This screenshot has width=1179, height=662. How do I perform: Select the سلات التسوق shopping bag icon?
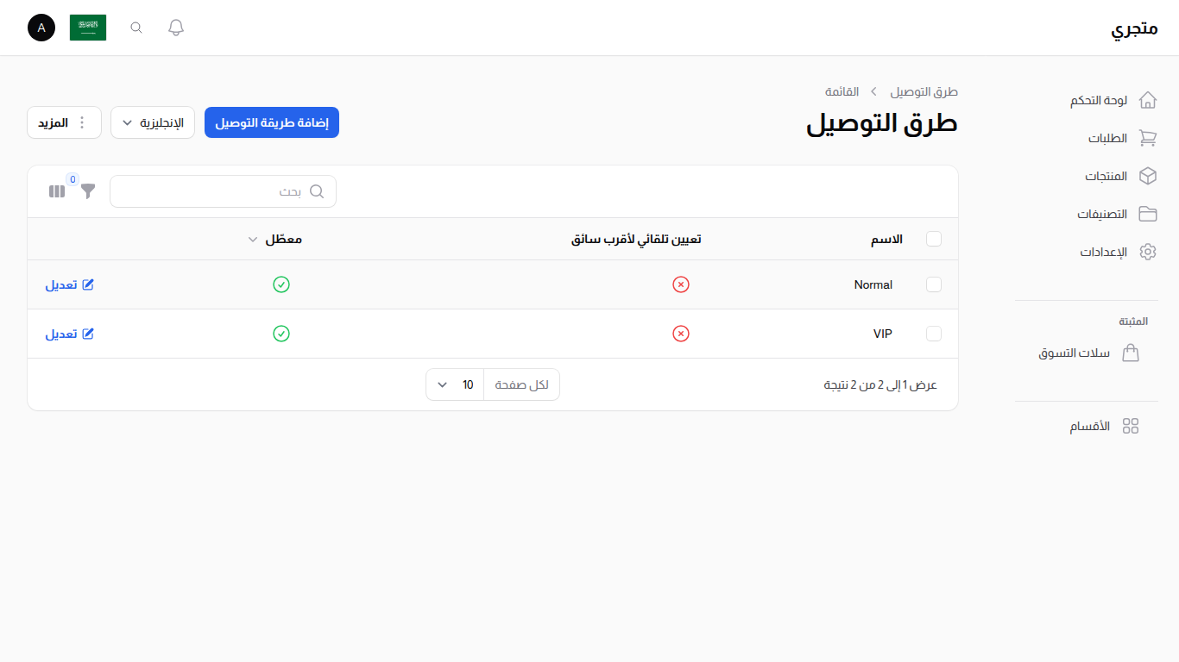[1132, 353]
